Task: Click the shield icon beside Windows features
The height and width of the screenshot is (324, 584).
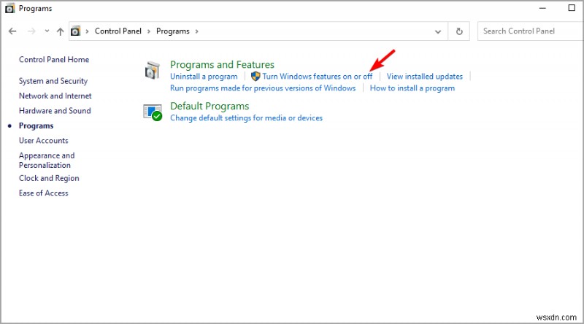Action: (x=255, y=77)
